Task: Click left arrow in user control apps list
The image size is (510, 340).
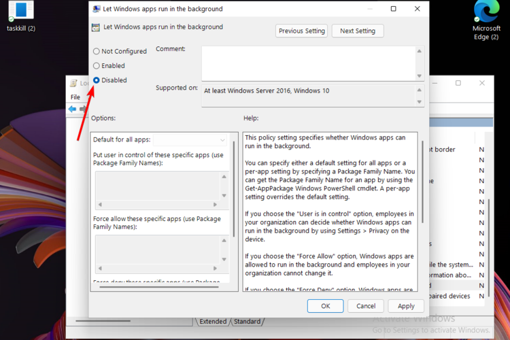Action: tap(100, 205)
